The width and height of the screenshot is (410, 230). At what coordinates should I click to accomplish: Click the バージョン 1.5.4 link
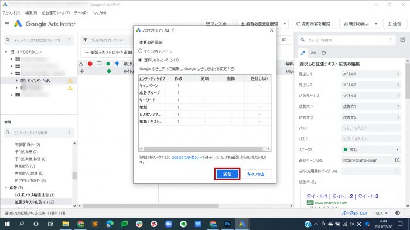[x=354, y=213]
